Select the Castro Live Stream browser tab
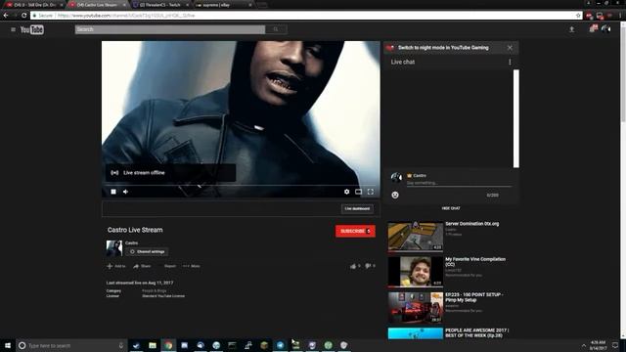Image resolution: width=626 pixels, height=352 pixels. pos(96,5)
